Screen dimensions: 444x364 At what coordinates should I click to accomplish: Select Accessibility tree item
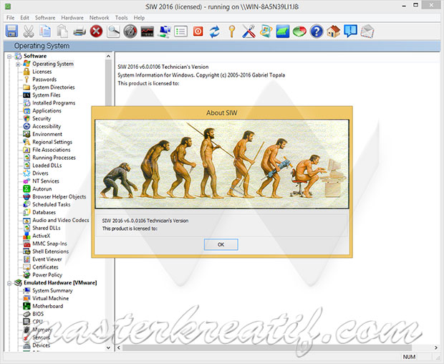47,126
